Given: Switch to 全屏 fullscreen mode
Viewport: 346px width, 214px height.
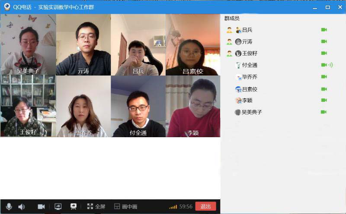Looking at the screenshot, I should (x=96, y=207).
